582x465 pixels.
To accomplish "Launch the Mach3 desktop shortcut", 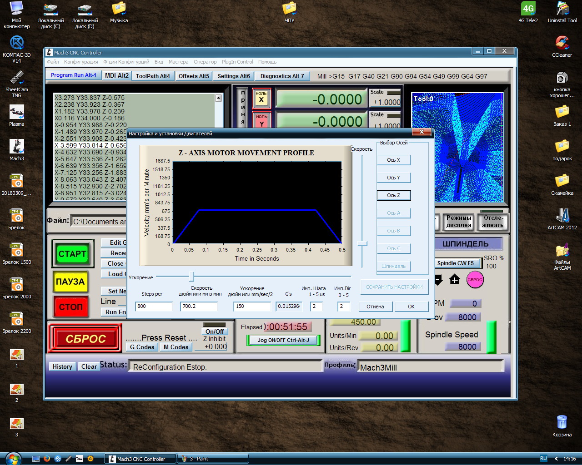I will (17, 150).
